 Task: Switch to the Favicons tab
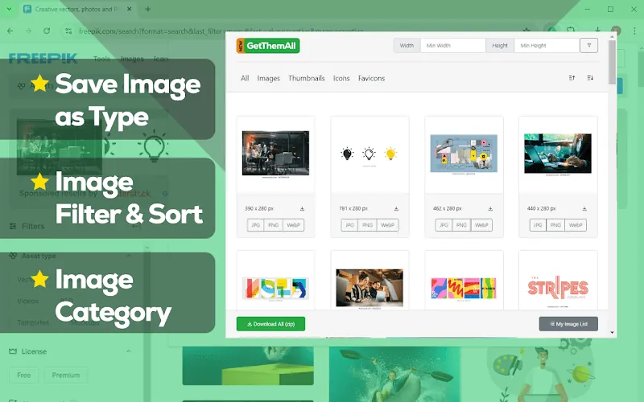coord(371,78)
